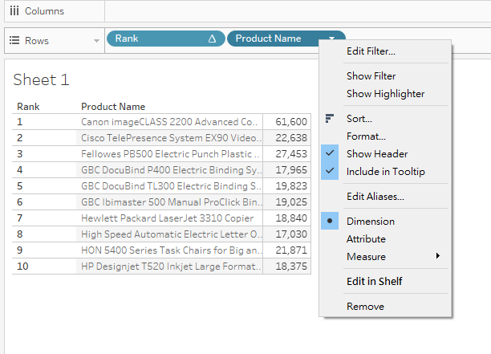Click the value 27,453 cell
The image size is (491, 354).
pyautogui.click(x=287, y=154)
